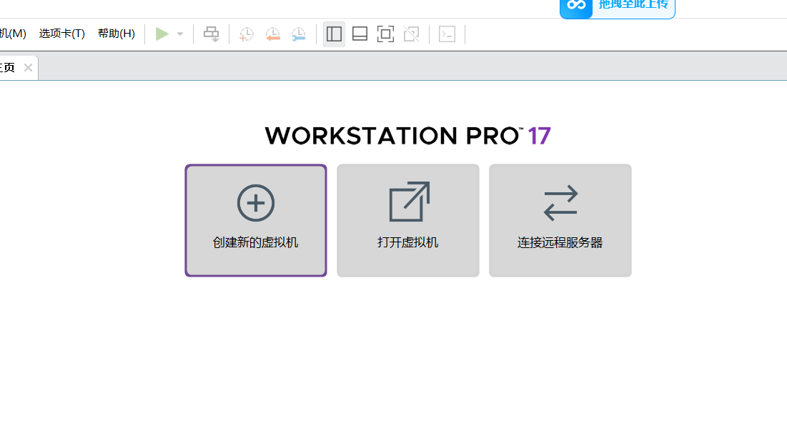Screen dimensions: 787x426
Task: Open the 选项卡(T) menu
Action: point(61,34)
